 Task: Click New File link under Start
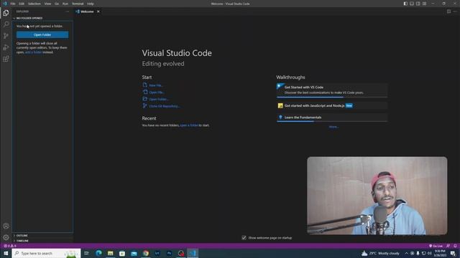pos(156,85)
